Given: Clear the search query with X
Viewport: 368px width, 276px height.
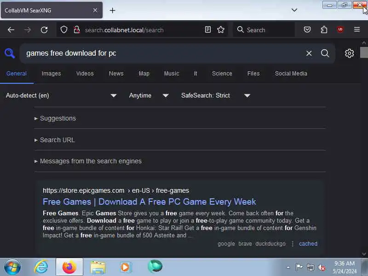Looking at the screenshot, I should pyautogui.click(x=309, y=53).
